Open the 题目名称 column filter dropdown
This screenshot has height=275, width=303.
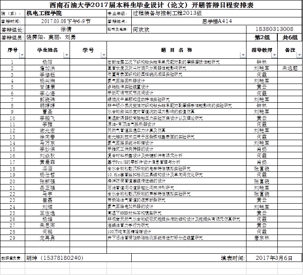[x=243, y=55]
